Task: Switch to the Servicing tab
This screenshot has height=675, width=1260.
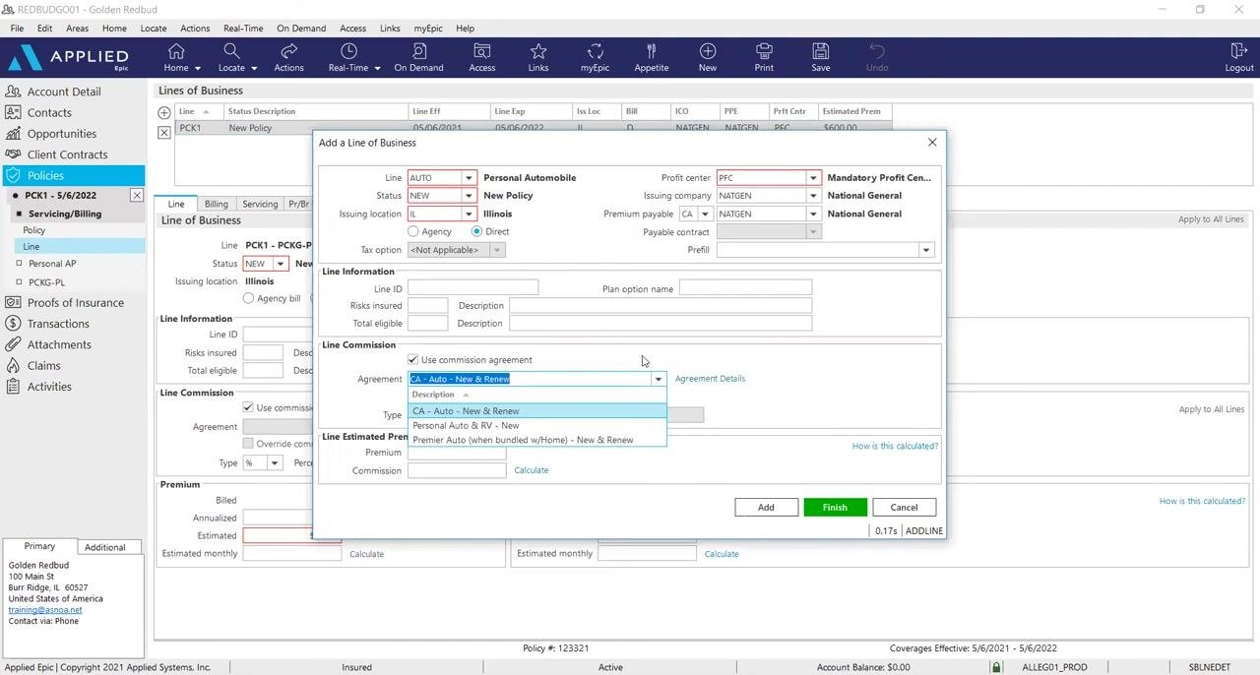Action: pos(260,204)
